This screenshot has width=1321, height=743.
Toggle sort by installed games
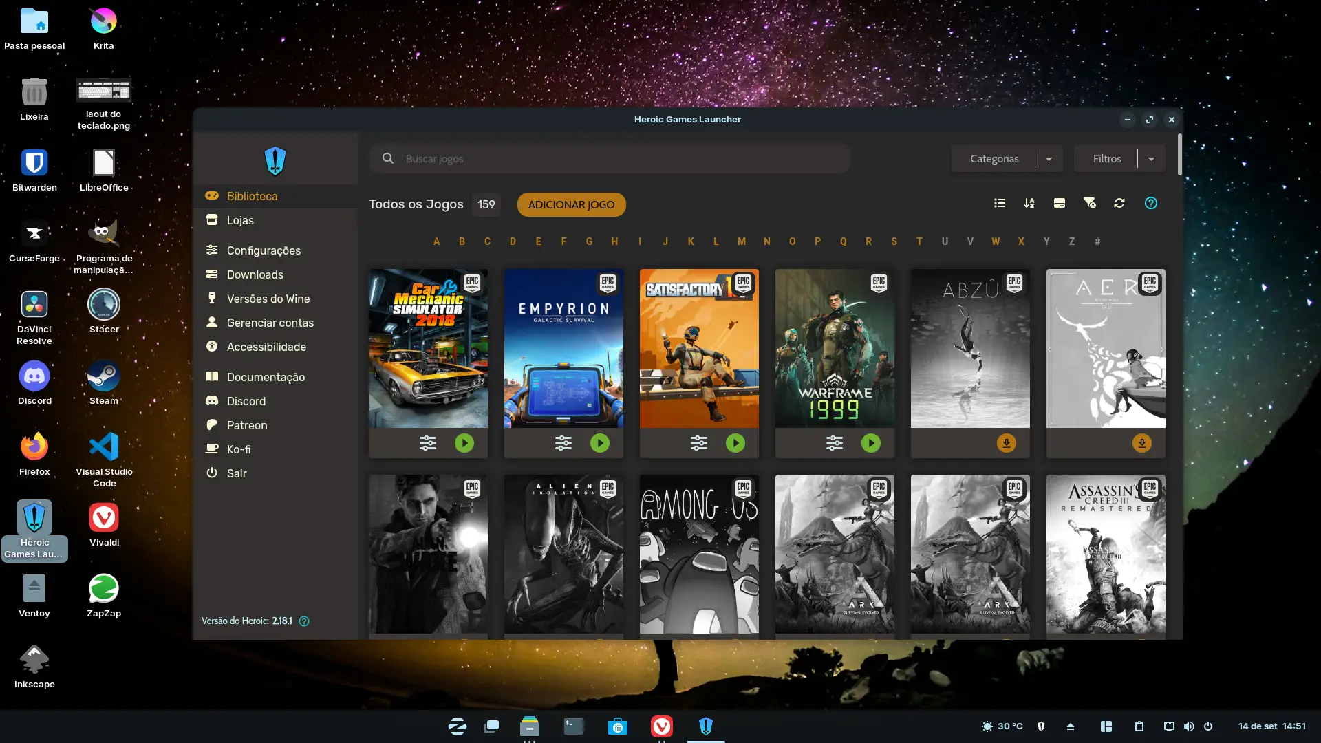(1060, 203)
